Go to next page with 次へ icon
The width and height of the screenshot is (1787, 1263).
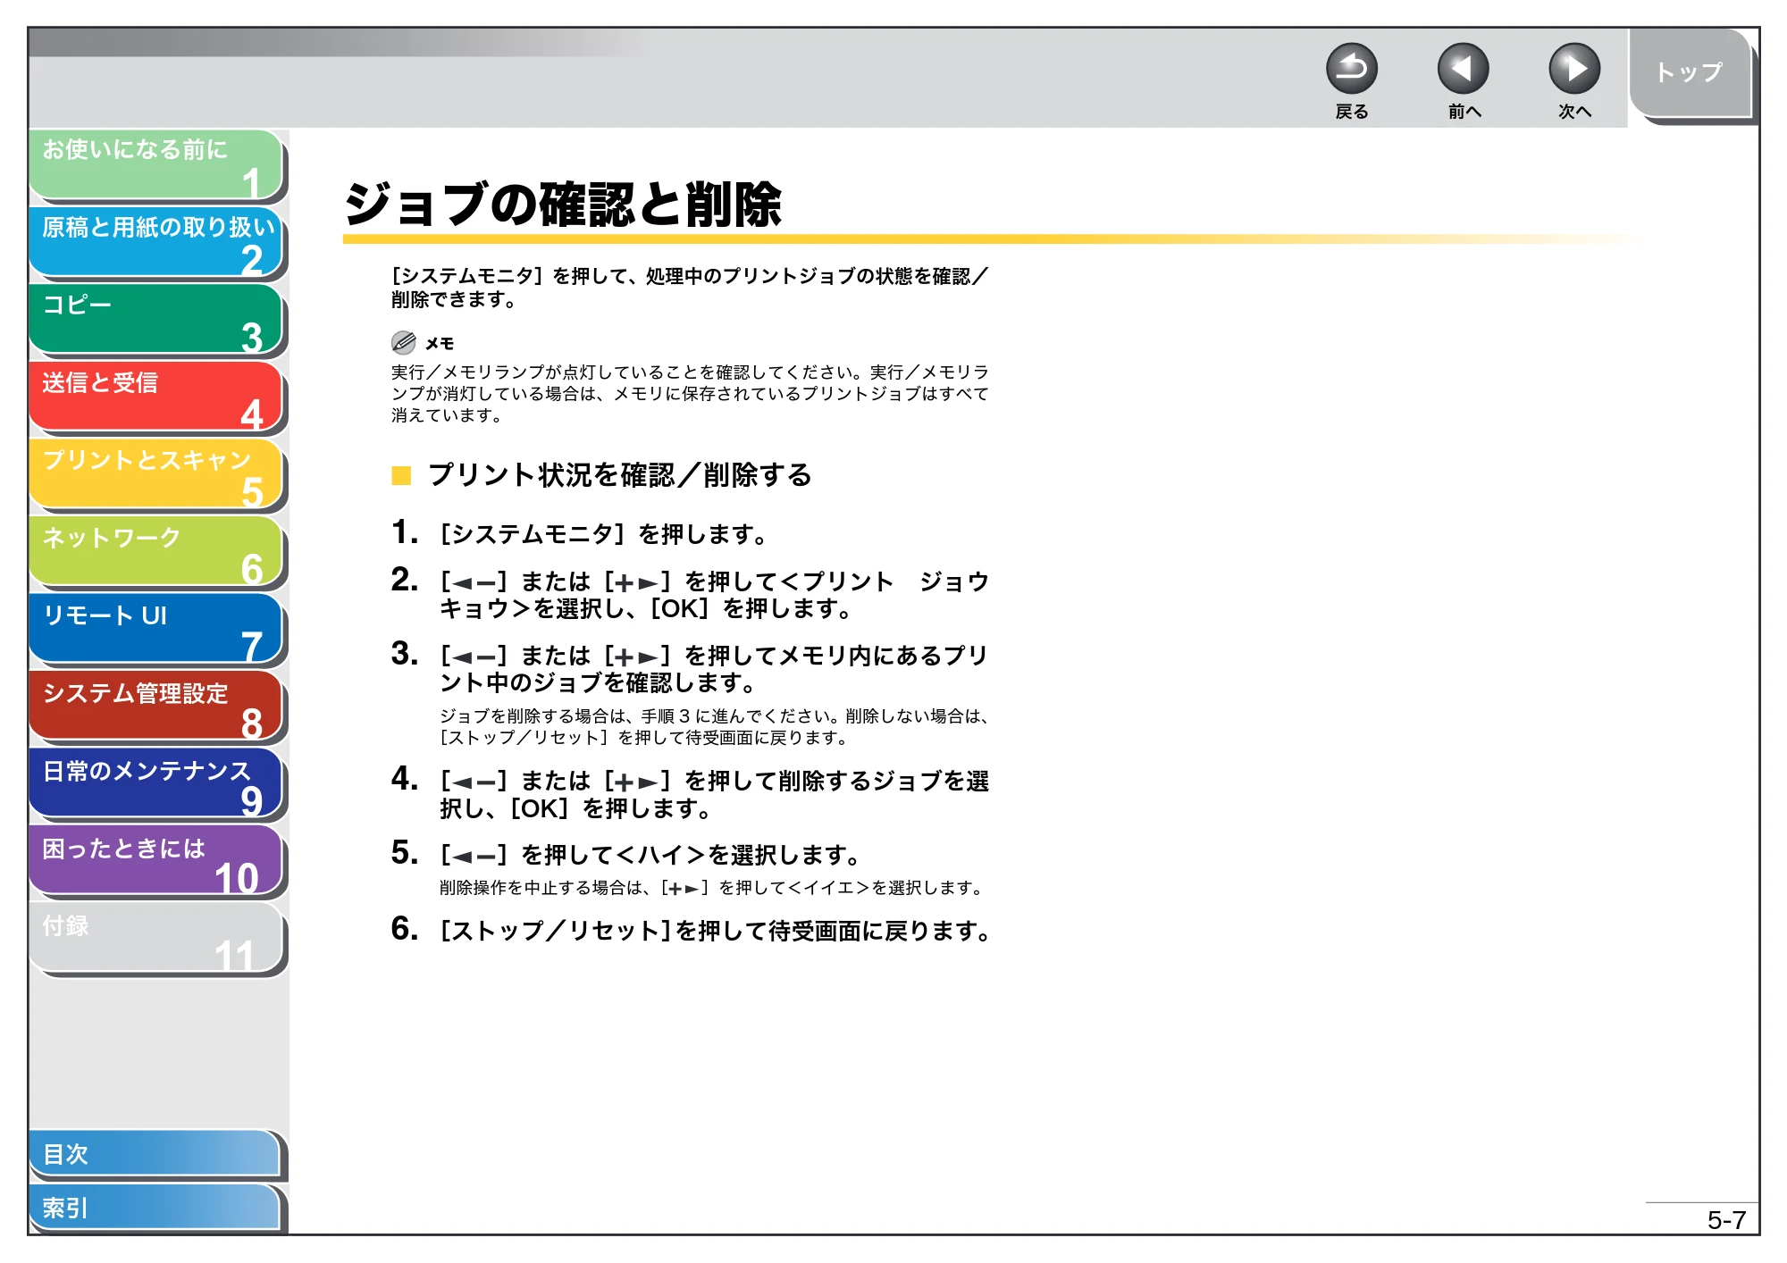point(1573,69)
